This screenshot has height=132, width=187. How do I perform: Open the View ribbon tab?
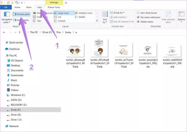[40, 7]
